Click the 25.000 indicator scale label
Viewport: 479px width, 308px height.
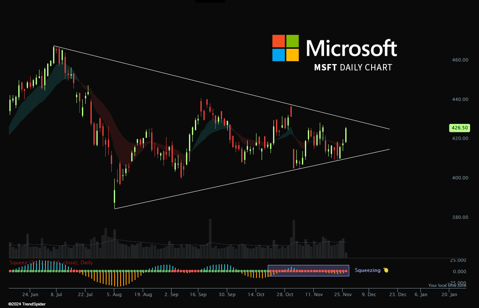pos(458,260)
